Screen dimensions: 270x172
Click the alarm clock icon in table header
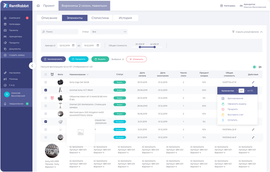click(x=52, y=74)
